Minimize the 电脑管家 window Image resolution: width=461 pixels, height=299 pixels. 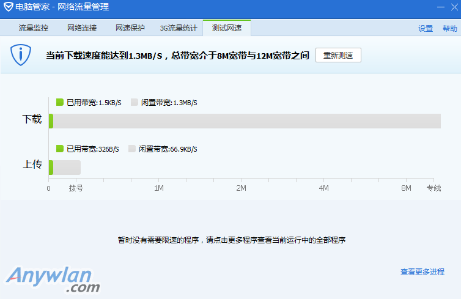pos(441,7)
